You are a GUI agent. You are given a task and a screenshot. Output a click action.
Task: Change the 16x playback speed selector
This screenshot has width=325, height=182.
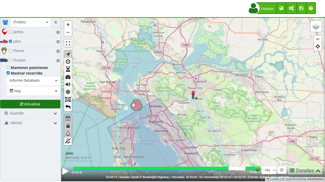click(x=269, y=170)
